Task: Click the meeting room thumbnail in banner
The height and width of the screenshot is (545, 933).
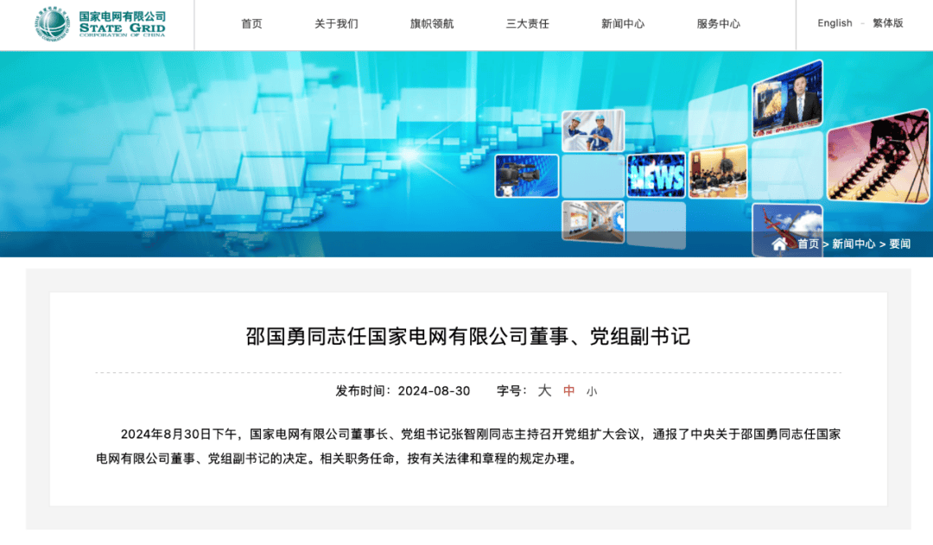Action: click(x=718, y=171)
